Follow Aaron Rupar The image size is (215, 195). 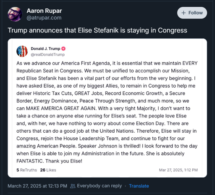192,13
